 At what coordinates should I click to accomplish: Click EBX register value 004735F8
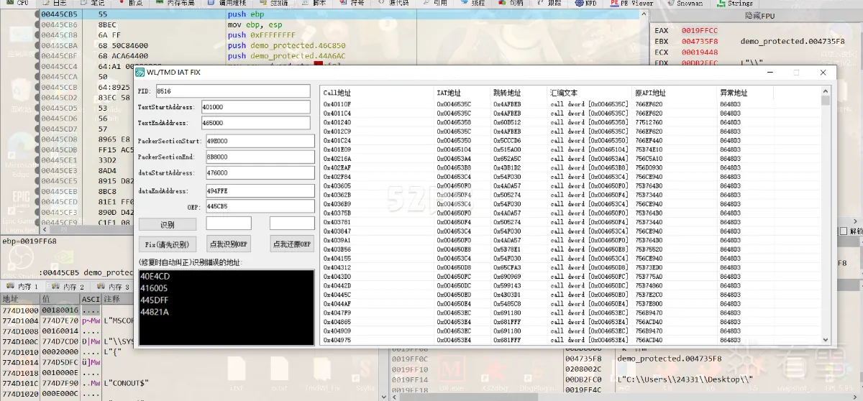click(x=700, y=42)
